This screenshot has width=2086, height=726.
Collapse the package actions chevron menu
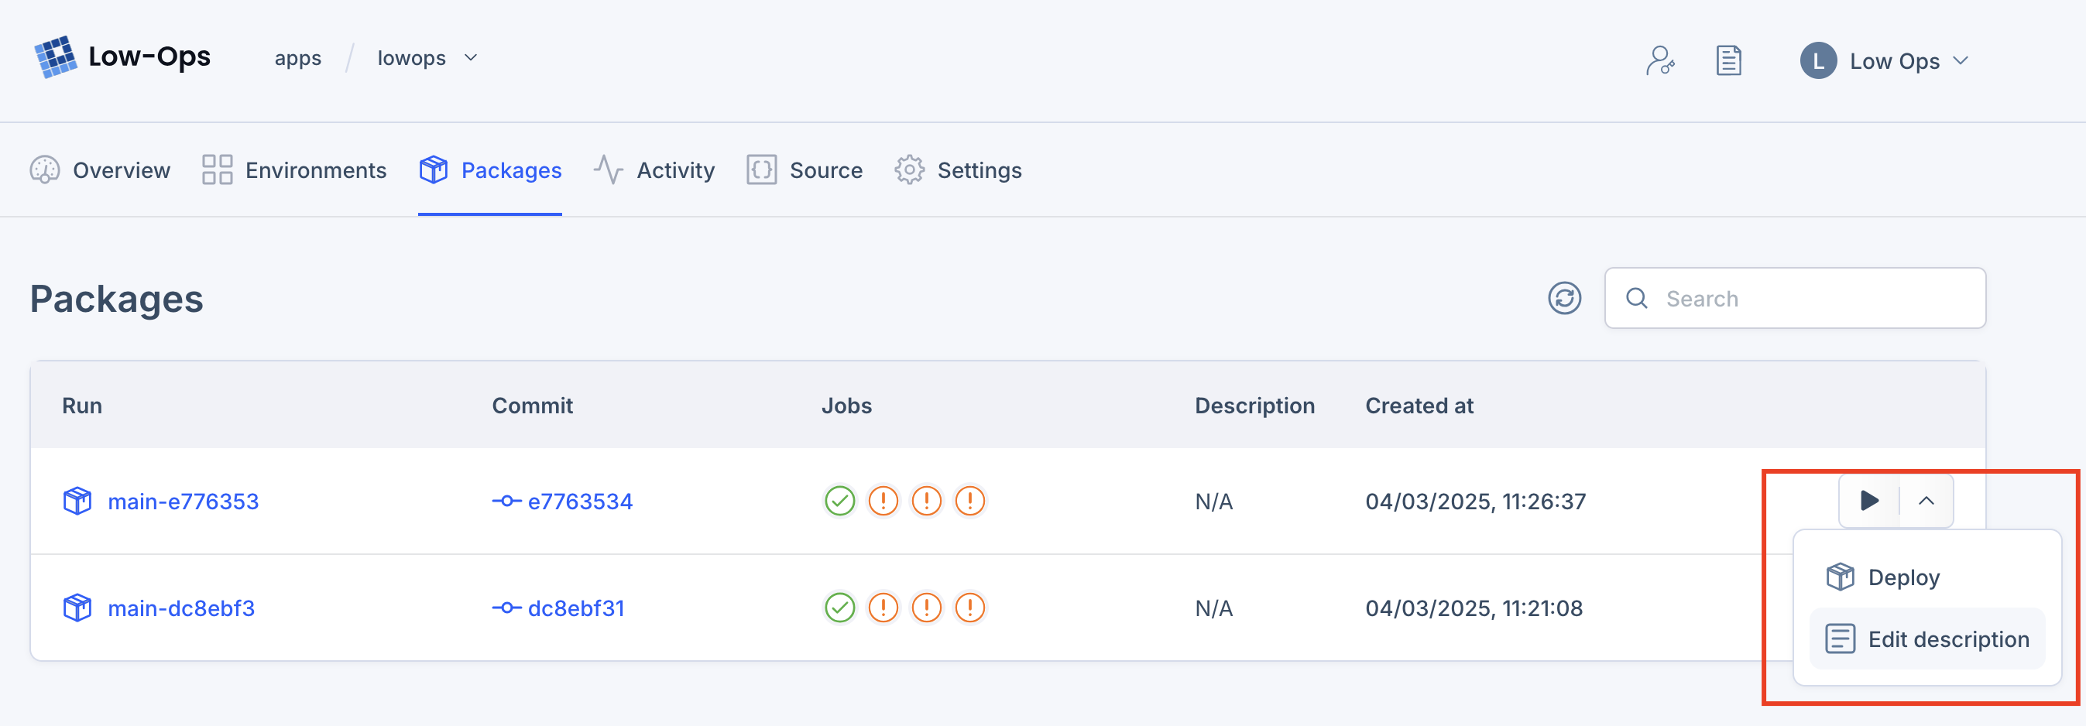(x=1926, y=501)
